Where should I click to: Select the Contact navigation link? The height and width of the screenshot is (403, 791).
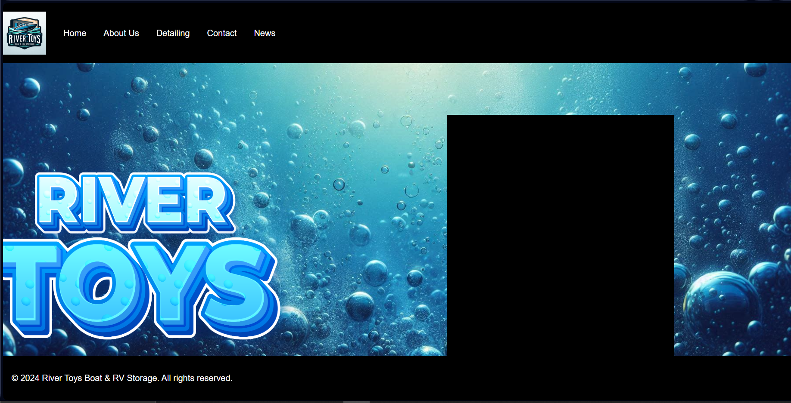pos(222,33)
